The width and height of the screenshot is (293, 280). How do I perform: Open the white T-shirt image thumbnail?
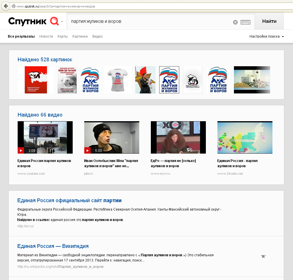coord(118,80)
